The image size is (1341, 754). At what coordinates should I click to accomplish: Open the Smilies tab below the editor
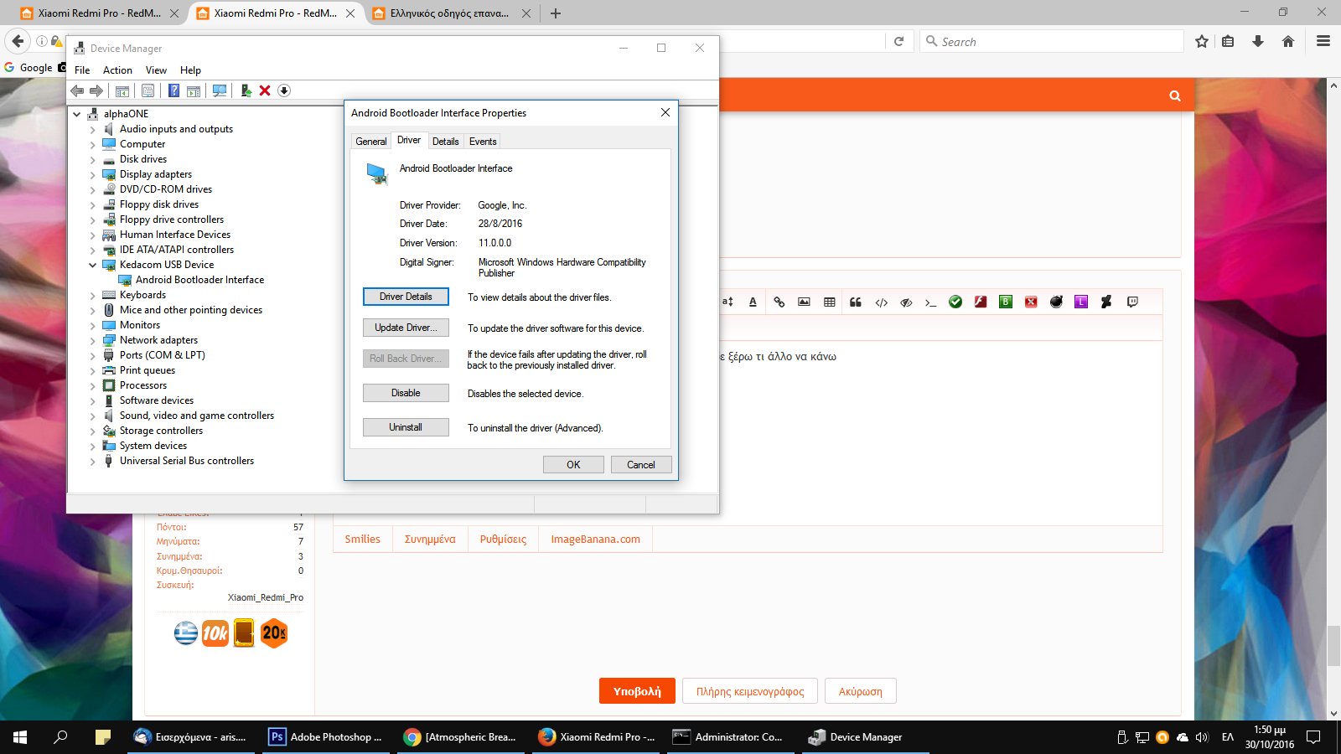(x=362, y=540)
